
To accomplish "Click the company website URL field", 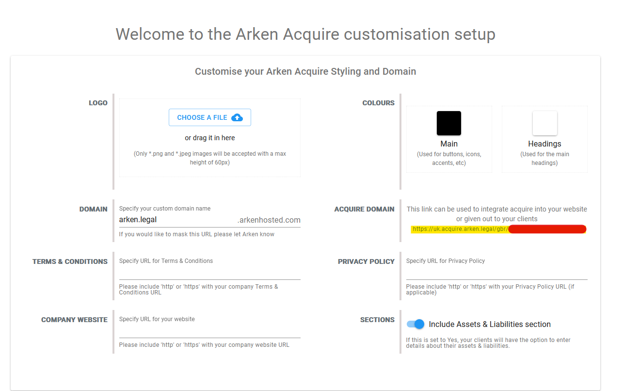I will (x=209, y=331).
